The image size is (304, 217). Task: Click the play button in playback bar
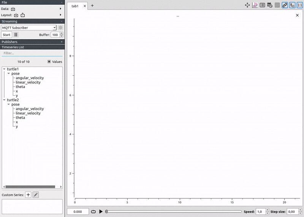[101, 212]
